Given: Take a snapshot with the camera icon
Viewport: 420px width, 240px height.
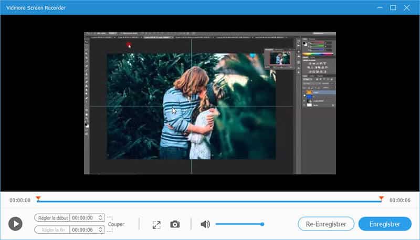Looking at the screenshot, I should 175,224.
